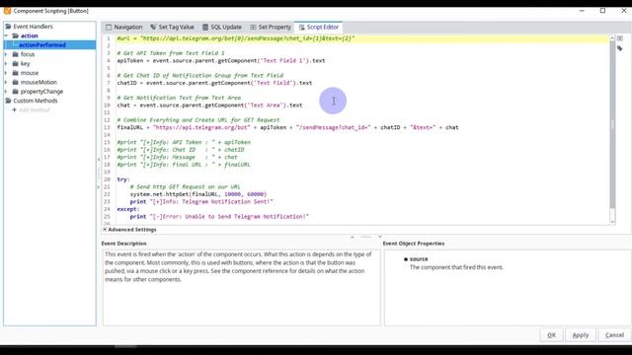The width and height of the screenshot is (632, 355).
Task: Click the propertyChange folder icon
Action: (16, 92)
